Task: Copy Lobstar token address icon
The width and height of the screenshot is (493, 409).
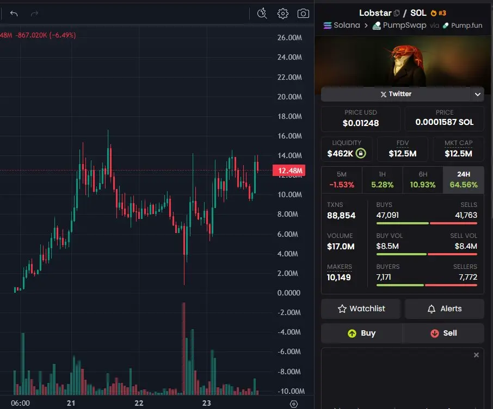Action: tap(397, 13)
